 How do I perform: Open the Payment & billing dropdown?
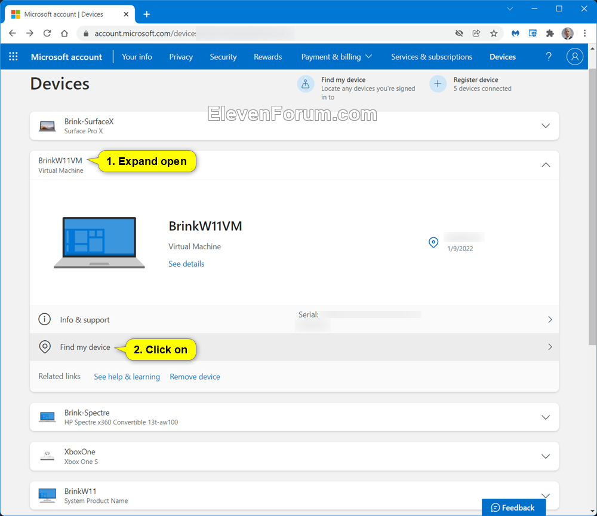[337, 57]
